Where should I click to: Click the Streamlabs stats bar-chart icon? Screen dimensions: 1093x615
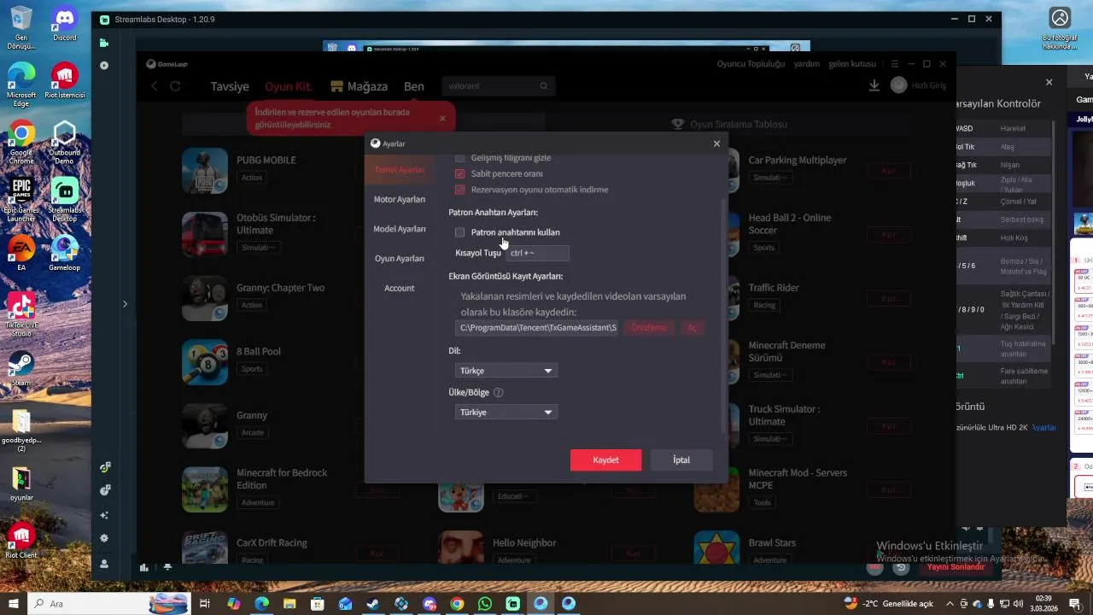[x=144, y=567]
